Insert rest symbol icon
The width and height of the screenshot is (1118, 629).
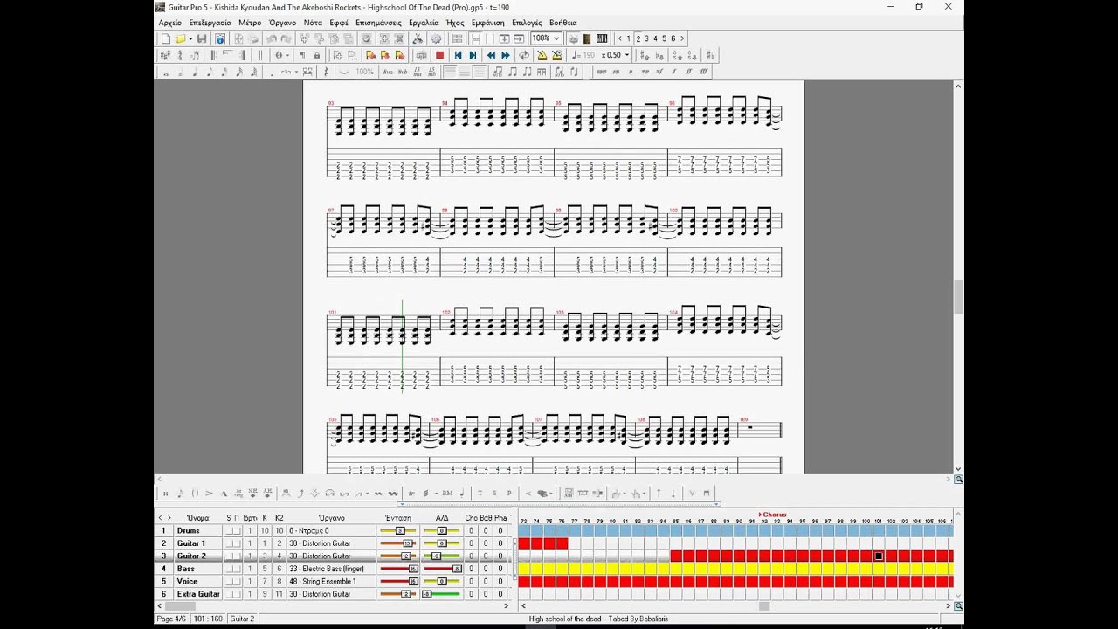[x=326, y=72]
